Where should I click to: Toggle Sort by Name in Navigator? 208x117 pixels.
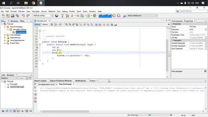(x=27, y=111)
